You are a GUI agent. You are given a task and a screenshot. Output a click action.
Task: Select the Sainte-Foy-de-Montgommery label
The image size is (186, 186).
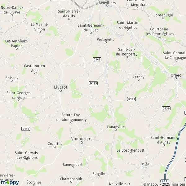click(x=71, y=117)
